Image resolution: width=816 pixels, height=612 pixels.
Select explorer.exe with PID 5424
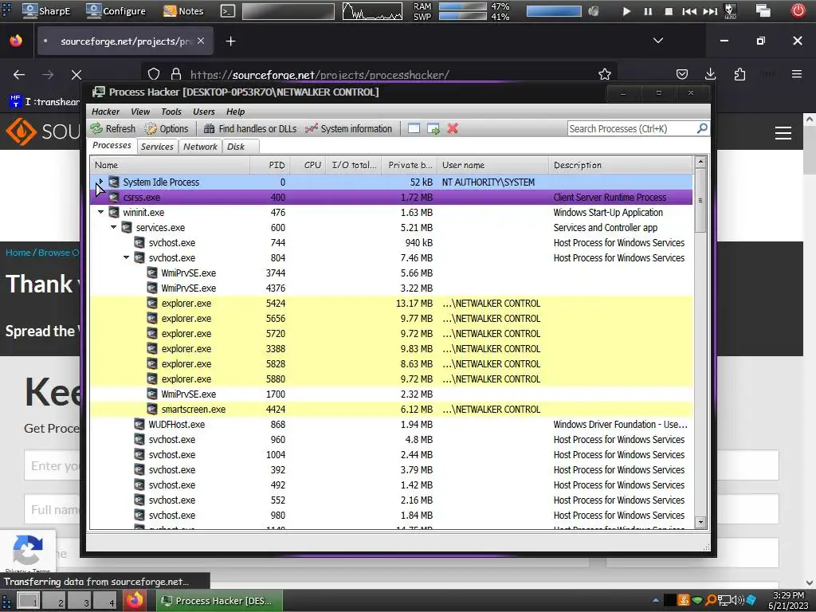tap(390, 303)
